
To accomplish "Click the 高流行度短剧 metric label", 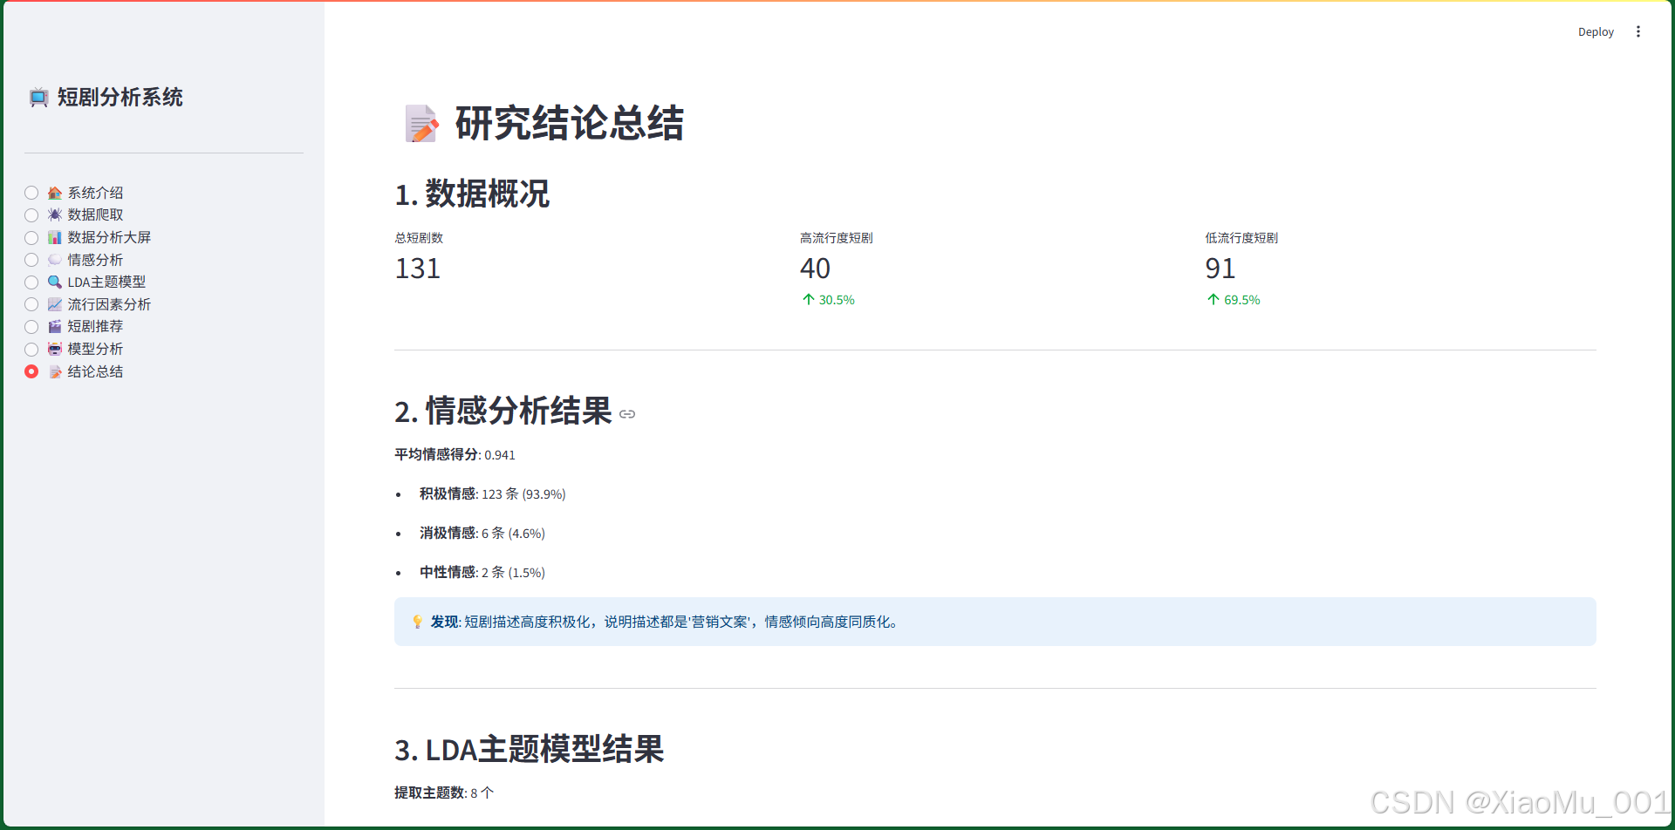I will (x=837, y=238).
